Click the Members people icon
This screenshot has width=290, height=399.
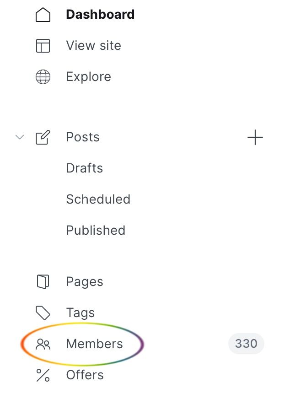click(43, 344)
